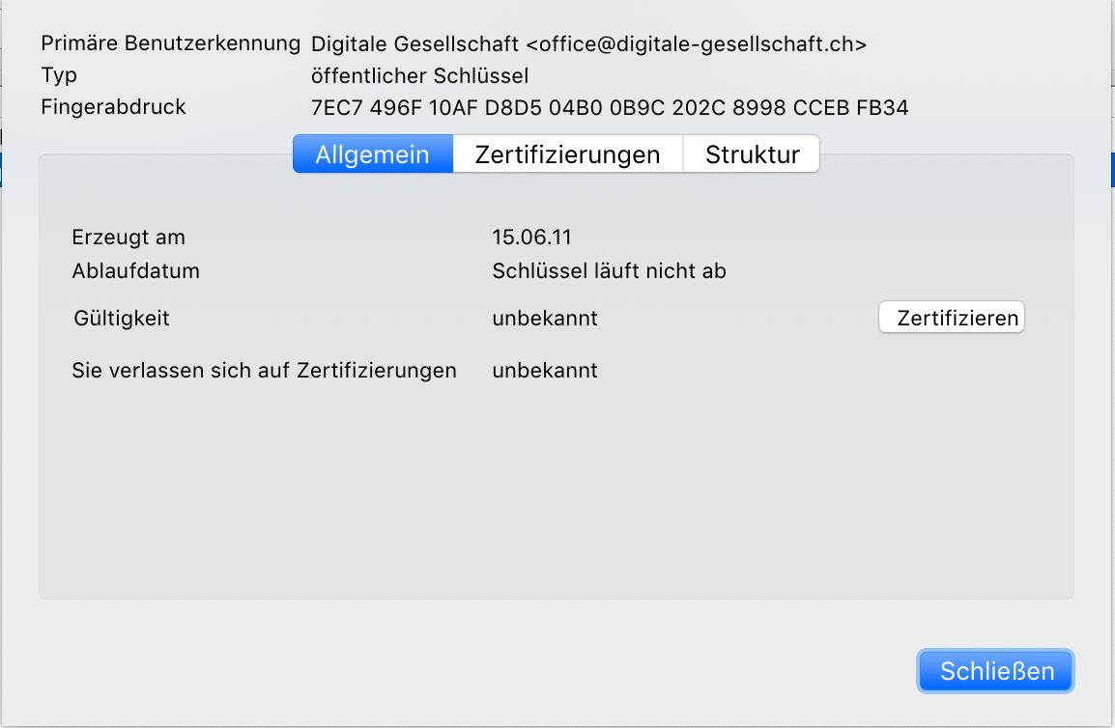Click the Fingerabdruck label
The height and width of the screenshot is (728, 1115).
tap(113, 106)
